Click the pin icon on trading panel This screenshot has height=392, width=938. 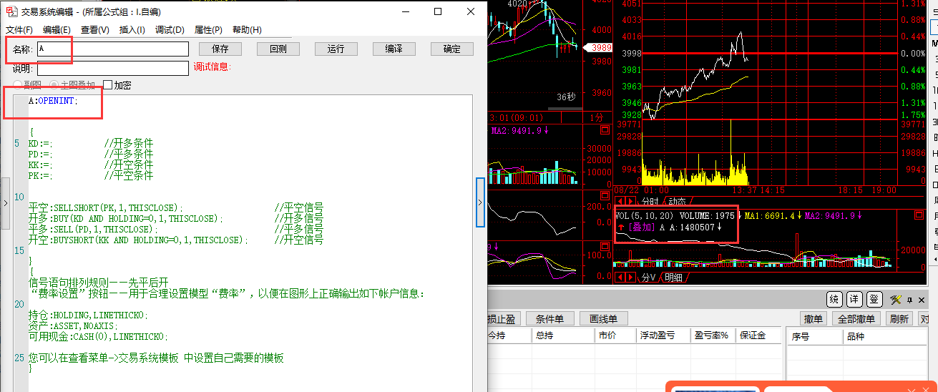[x=909, y=299]
